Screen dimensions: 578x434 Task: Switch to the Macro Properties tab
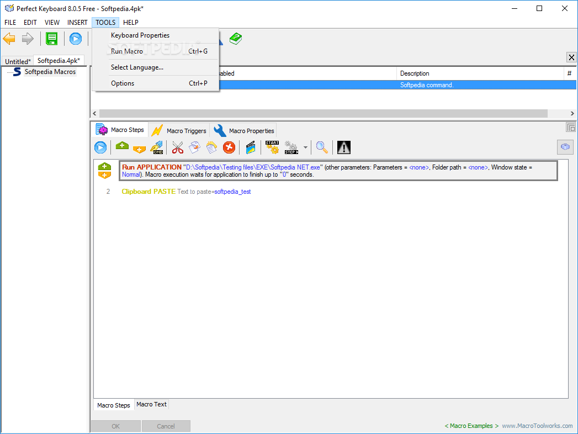click(244, 130)
